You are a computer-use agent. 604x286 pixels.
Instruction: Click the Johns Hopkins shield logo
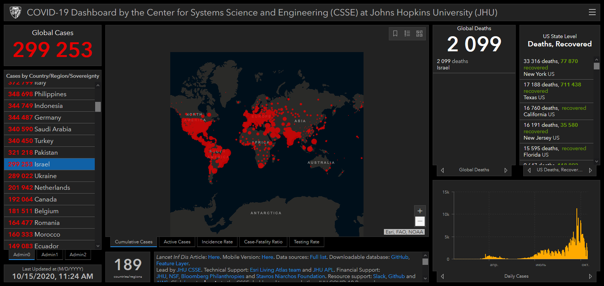15,12
